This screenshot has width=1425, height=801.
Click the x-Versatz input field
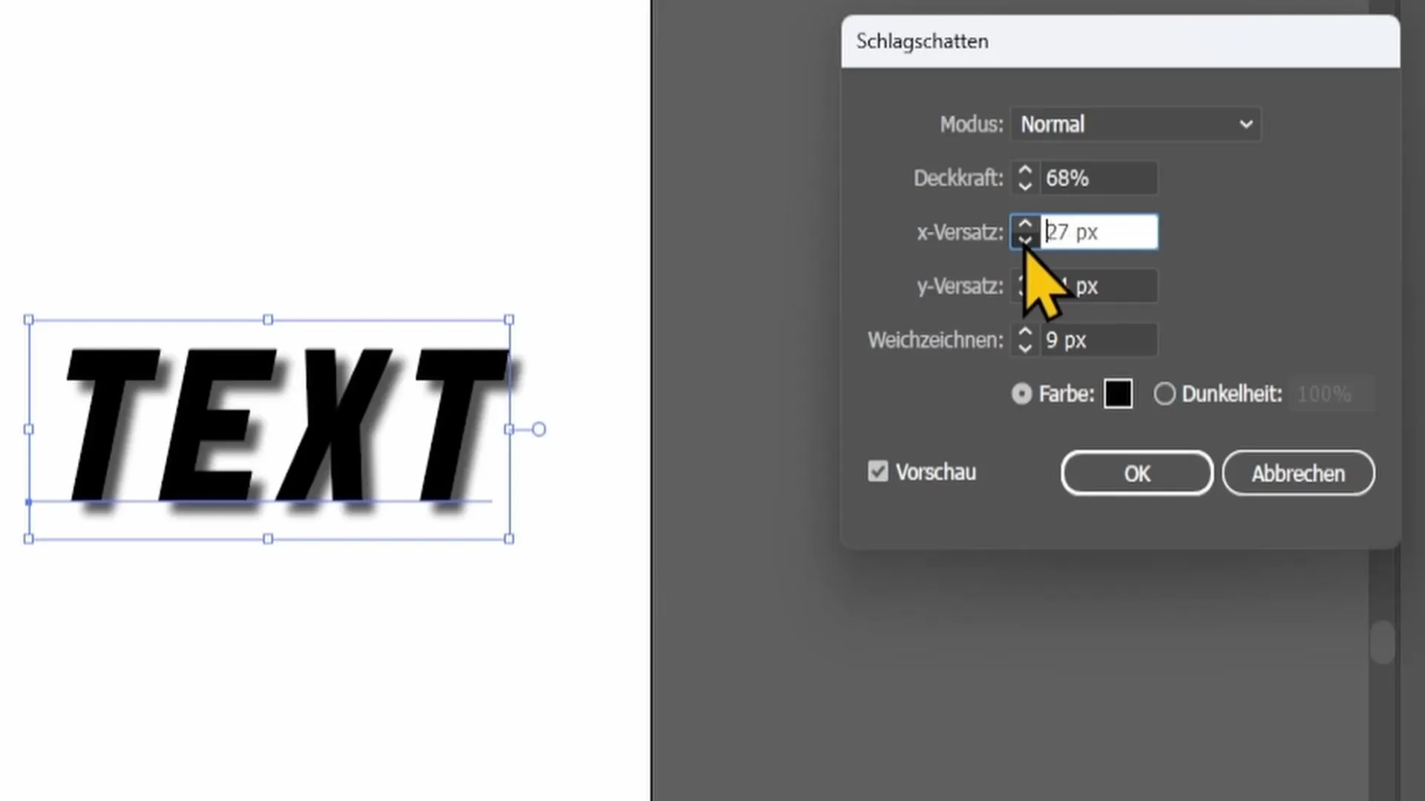[1097, 232]
